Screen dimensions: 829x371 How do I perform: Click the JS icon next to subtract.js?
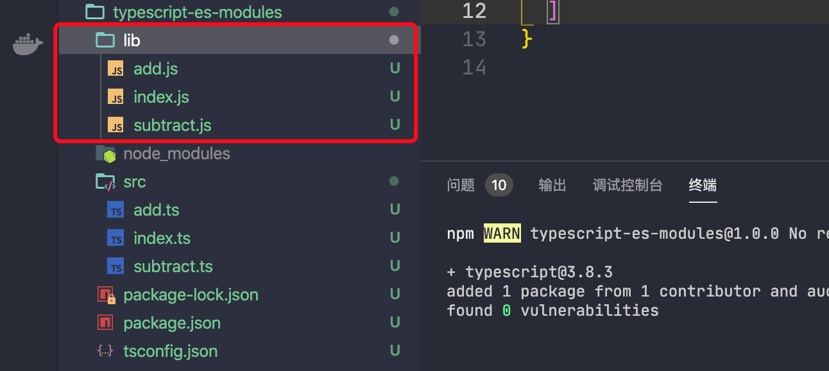tap(115, 126)
